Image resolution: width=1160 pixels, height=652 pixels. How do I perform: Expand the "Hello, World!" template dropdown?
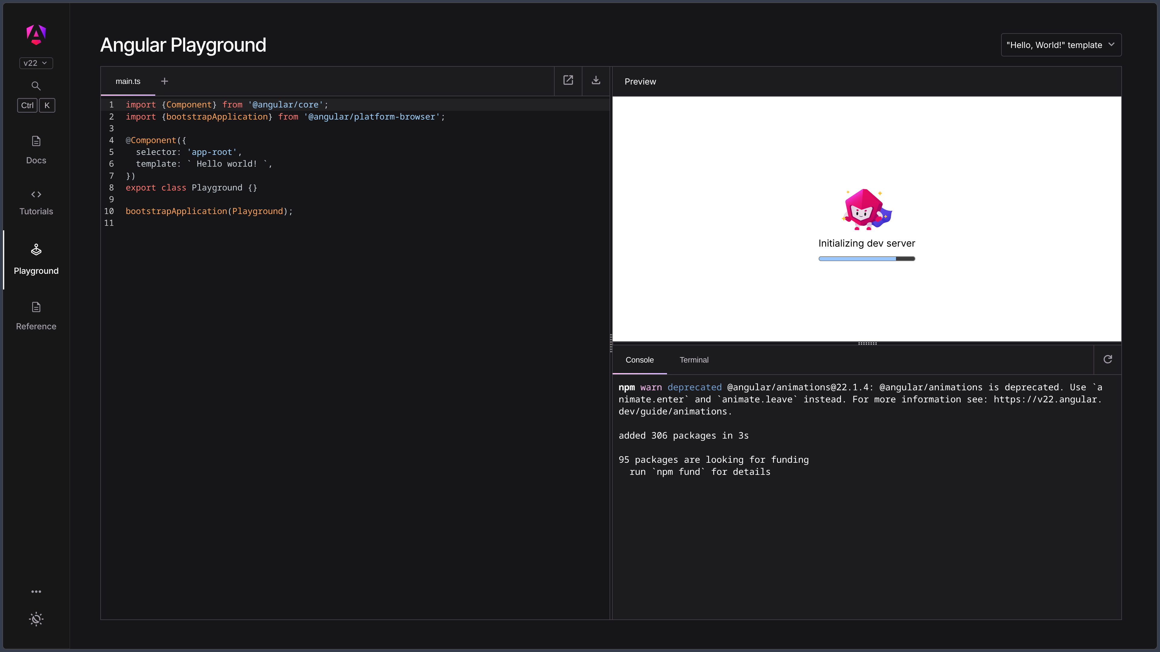(1061, 45)
